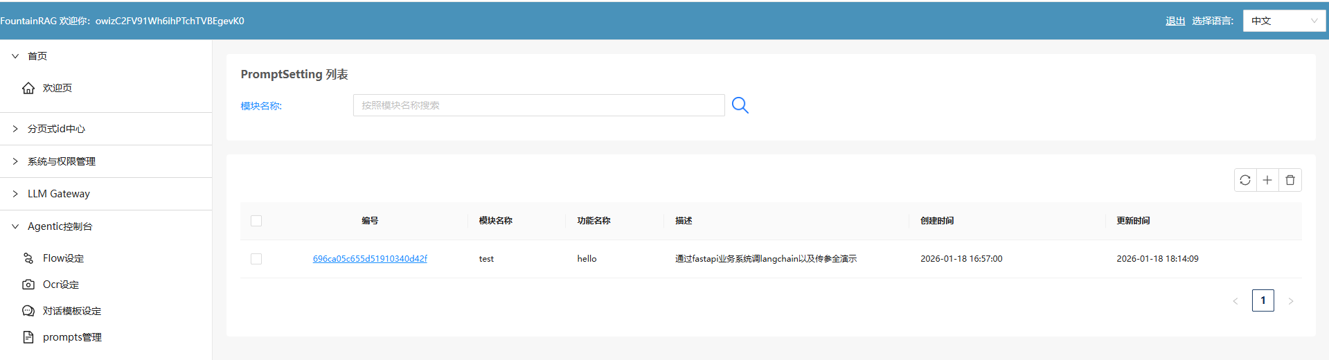The width and height of the screenshot is (1329, 360).
Task: Collapse the Agentic控制台 menu group
Action: point(106,226)
